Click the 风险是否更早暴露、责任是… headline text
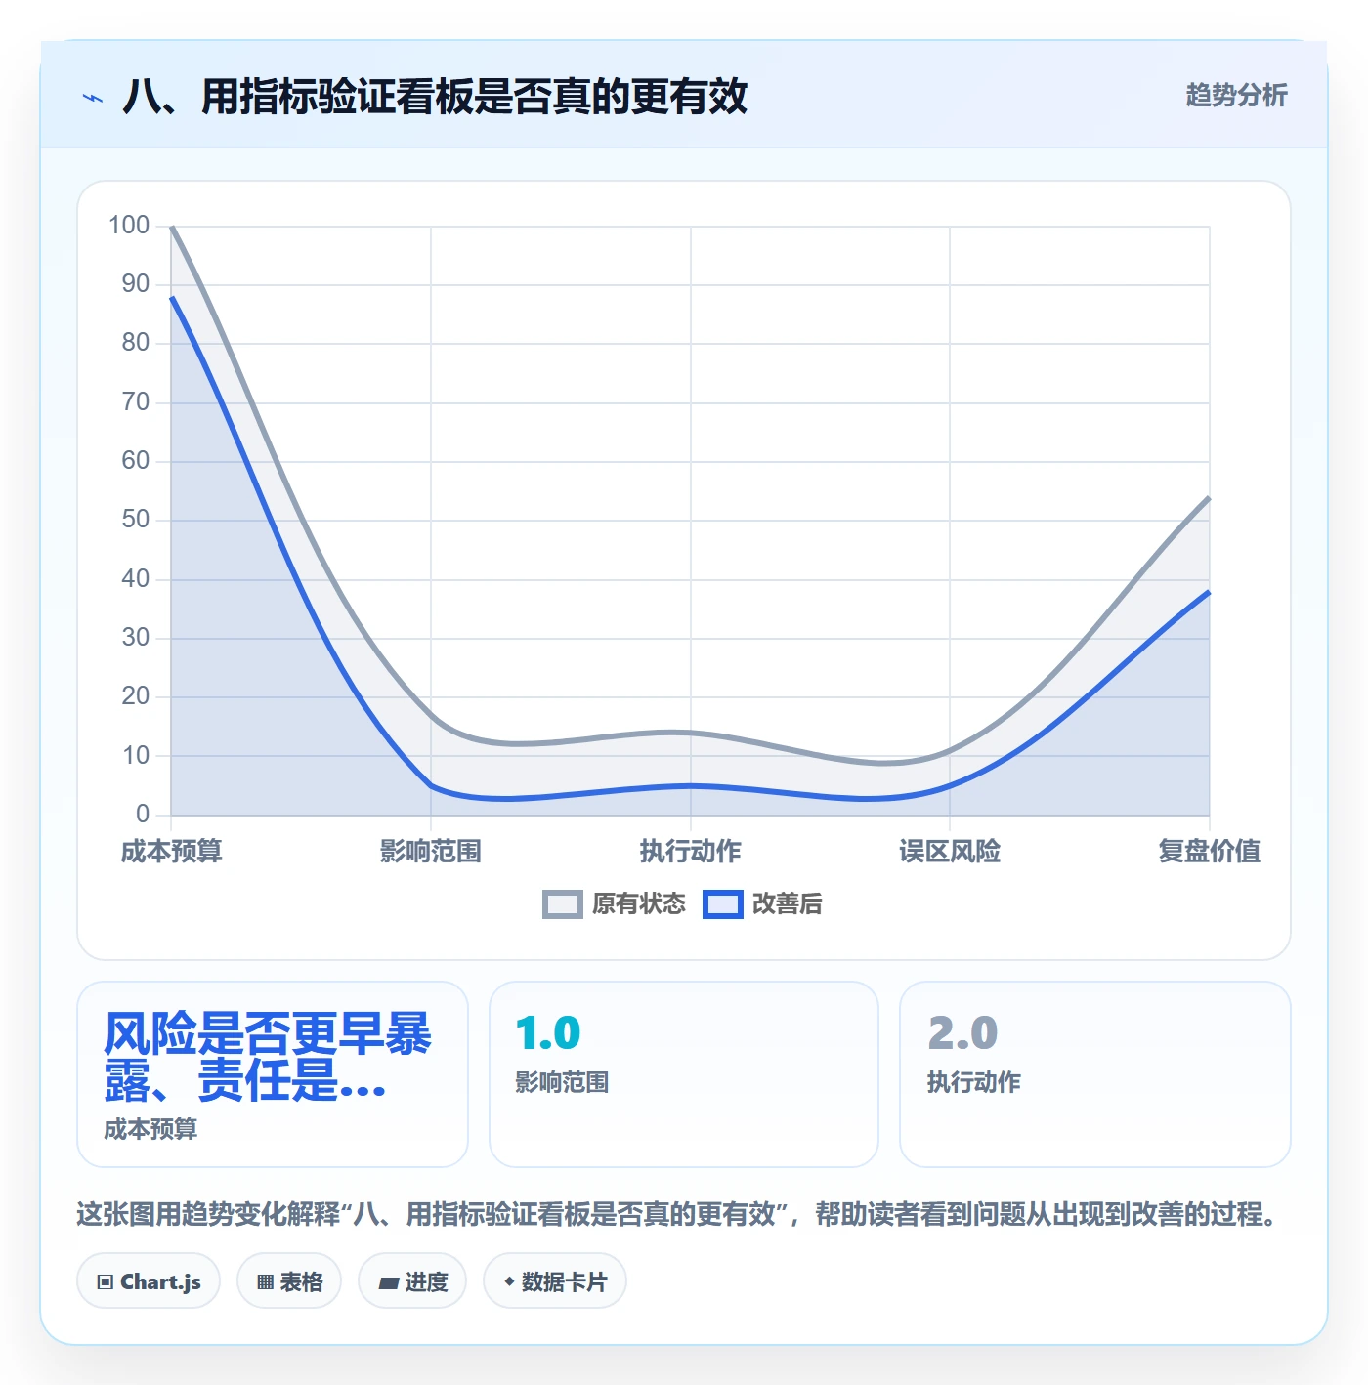 [x=267, y=1058]
